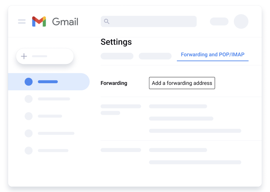Open the hamburger main menu icon
Viewport: 270px width, 192px height.
click(x=22, y=22)
